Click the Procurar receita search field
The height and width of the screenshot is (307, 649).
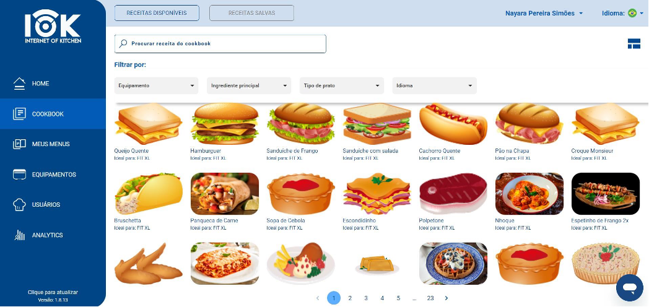click(x=220, y=44)
